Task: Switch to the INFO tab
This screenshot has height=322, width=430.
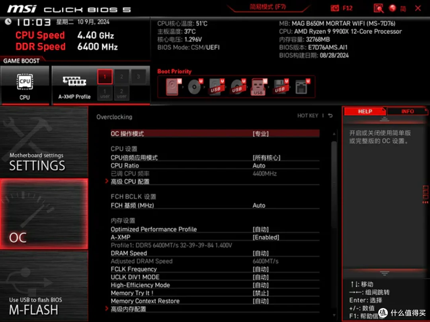Action: pyautogui.click(x=407, y=111)
